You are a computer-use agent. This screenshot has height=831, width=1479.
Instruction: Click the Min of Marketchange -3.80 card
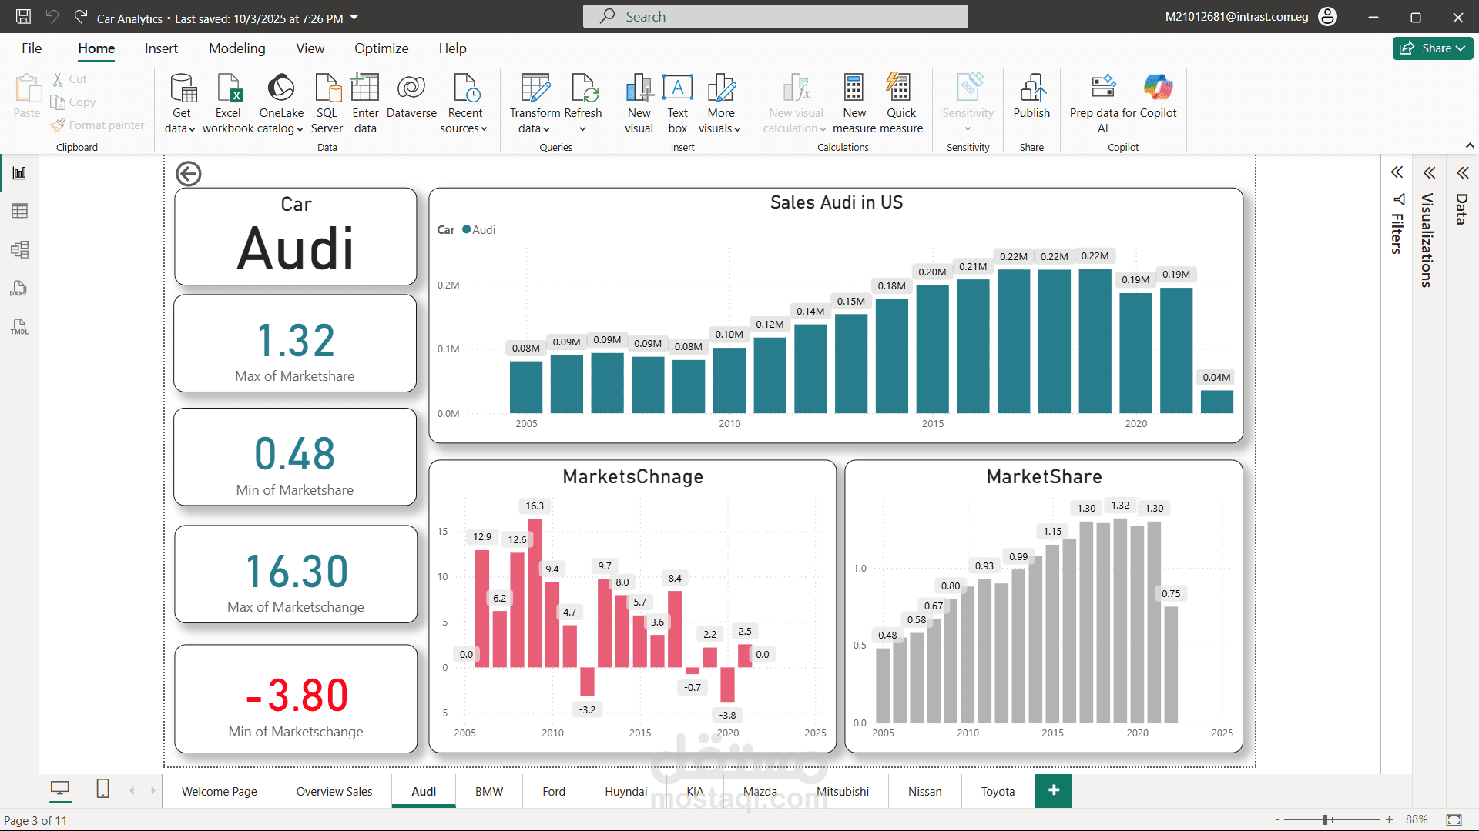(x=296, y=699)
